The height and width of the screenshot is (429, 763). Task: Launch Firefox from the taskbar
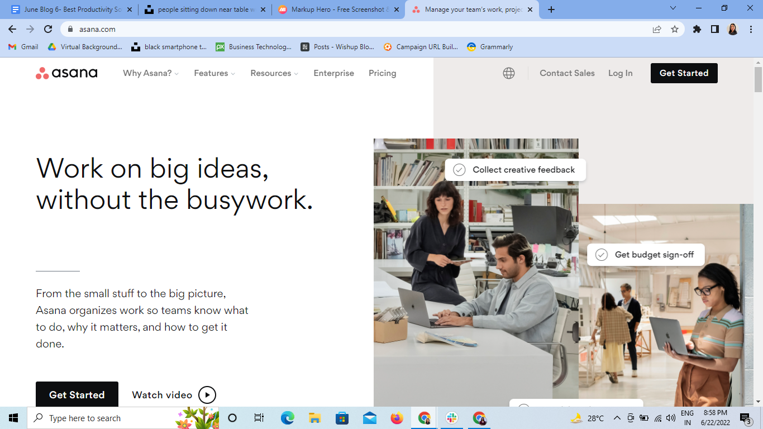(397, 418)
